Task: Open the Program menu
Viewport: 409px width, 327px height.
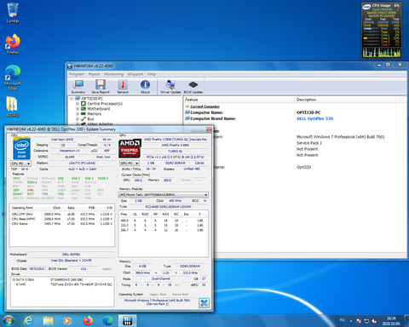Action: pos(77,74)
